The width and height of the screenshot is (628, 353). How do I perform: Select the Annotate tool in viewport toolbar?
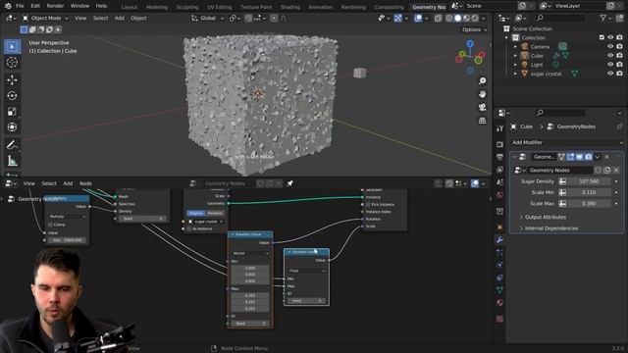(12, 145)
